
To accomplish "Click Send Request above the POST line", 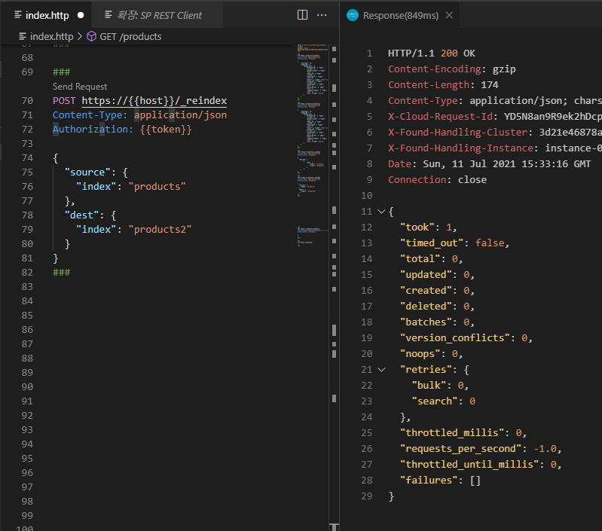I will pyautogui.click(x=80, y=87).
